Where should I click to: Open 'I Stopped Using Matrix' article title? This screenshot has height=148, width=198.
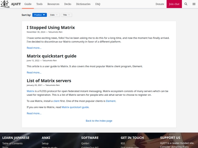click(51, 27)
